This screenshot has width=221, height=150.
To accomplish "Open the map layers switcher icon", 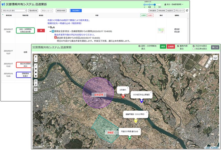I will tap(215, 58).
